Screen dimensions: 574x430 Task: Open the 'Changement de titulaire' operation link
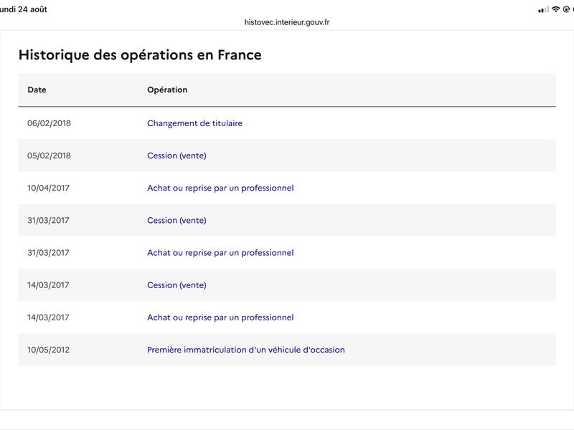point(194,123)
